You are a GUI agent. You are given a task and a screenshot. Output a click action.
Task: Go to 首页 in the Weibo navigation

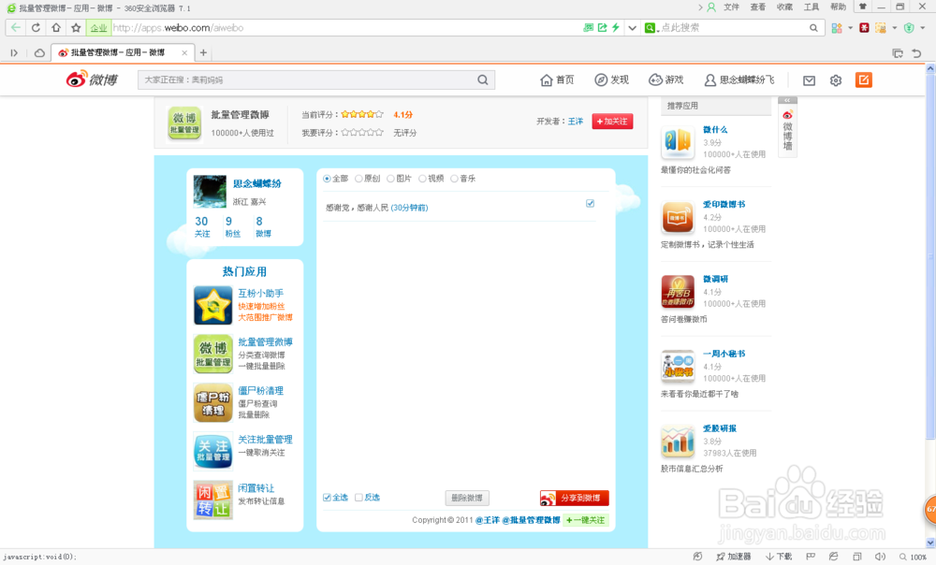tap(557, 80)
